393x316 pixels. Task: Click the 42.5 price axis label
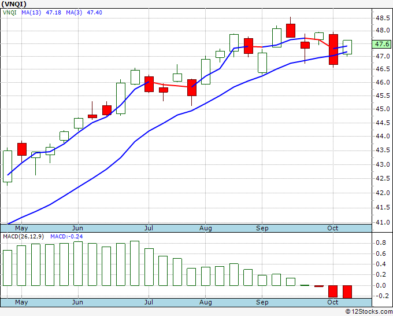pyautogui.click(x=383, y=178)
